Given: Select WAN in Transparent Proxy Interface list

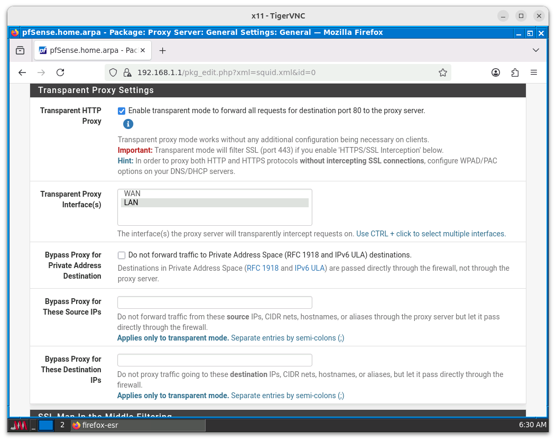Looking at the screenshot, I should pyautogui.click(x=132, y=194).
